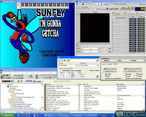
Task: Click the KaraWin toolbar button
Action: (37, 81)
